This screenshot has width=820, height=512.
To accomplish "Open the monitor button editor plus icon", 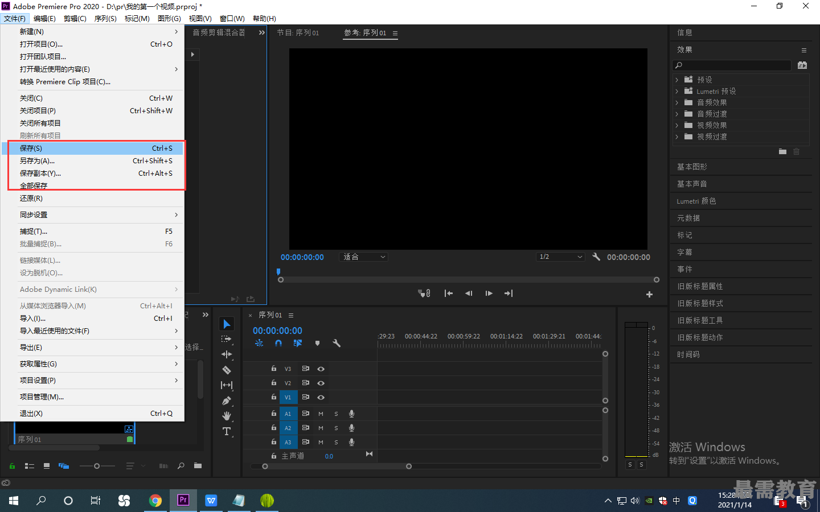I will 649,294.
